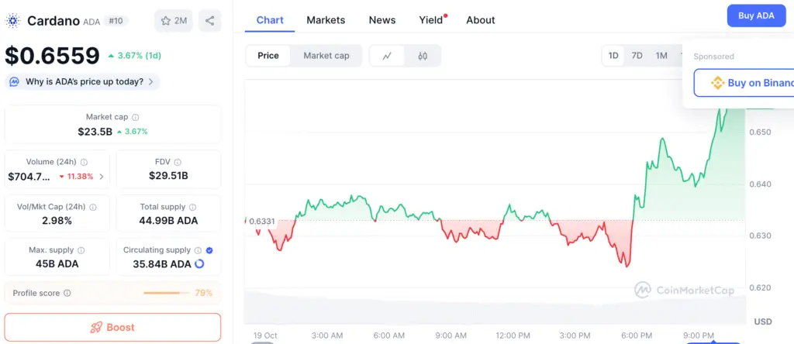Switch chart to Market cap

(x=326, y=56)
